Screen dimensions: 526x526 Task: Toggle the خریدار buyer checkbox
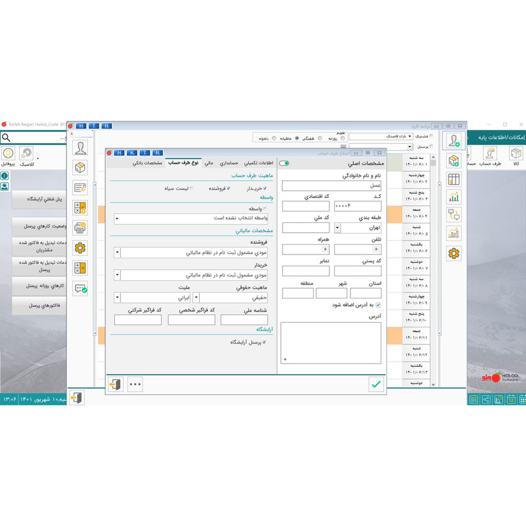265,189
